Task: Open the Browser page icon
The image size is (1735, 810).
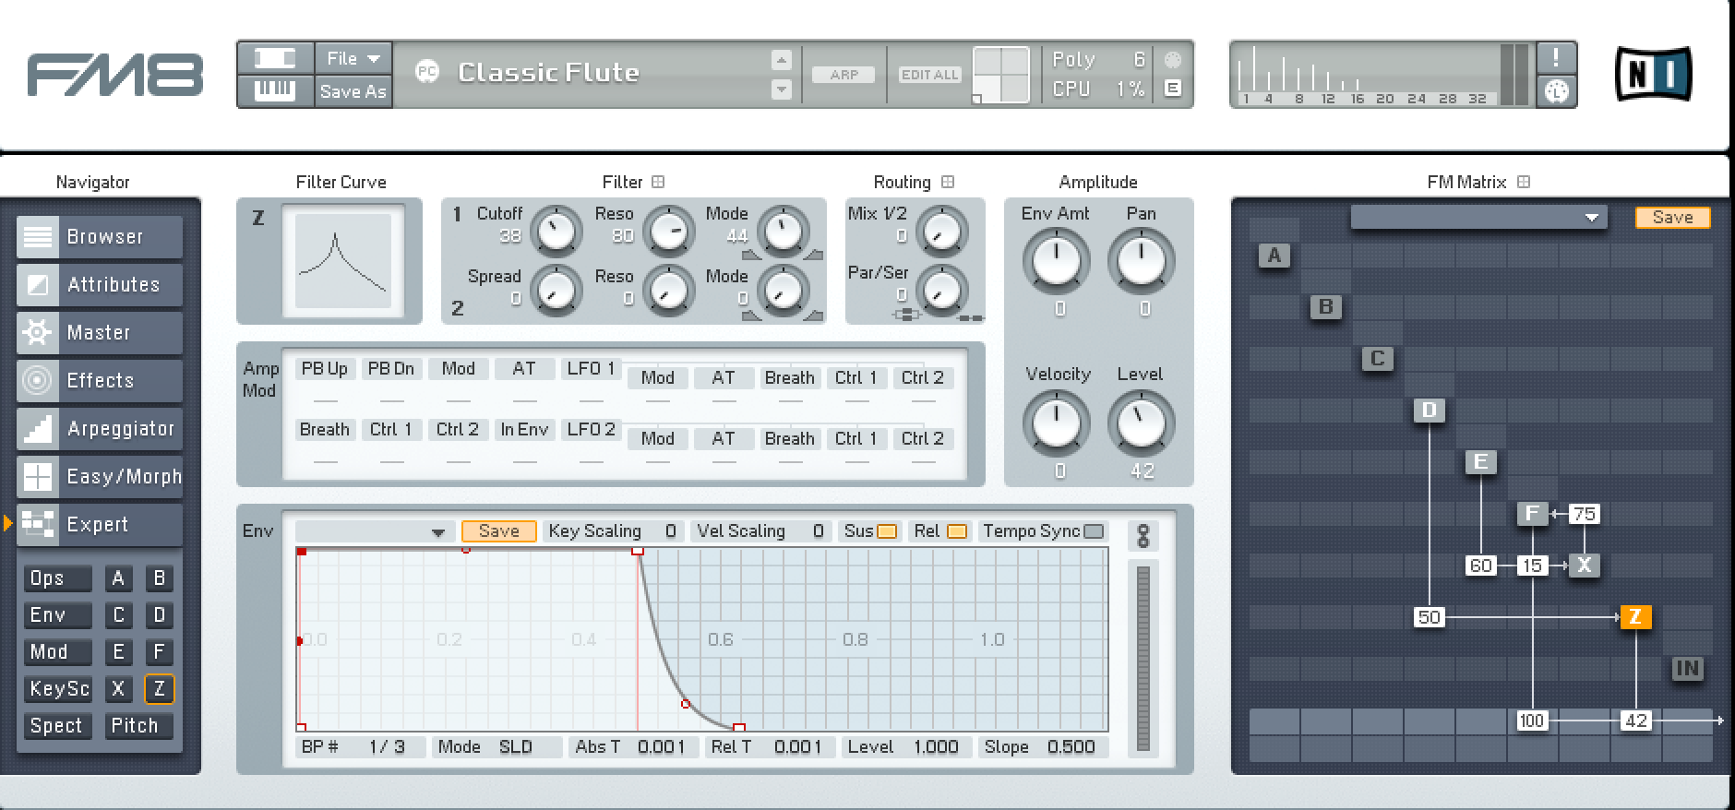Action: tap(38, 237)
